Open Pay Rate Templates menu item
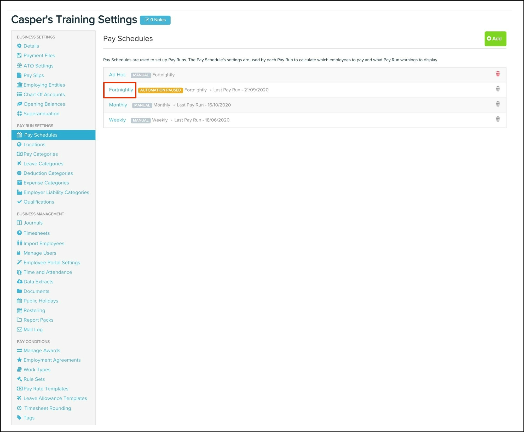The height and width of the screenshot is (432, 524). pos(46,389)
